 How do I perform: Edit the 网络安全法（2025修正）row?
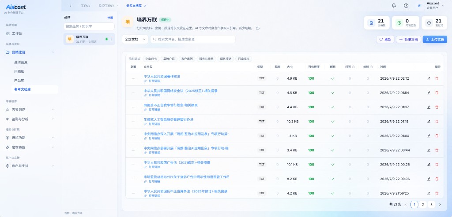click(x=429, y=92)
